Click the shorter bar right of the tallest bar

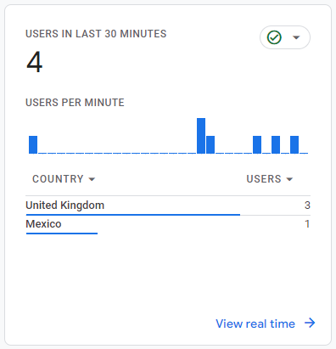pyautogui.click(x=210, y=144)
